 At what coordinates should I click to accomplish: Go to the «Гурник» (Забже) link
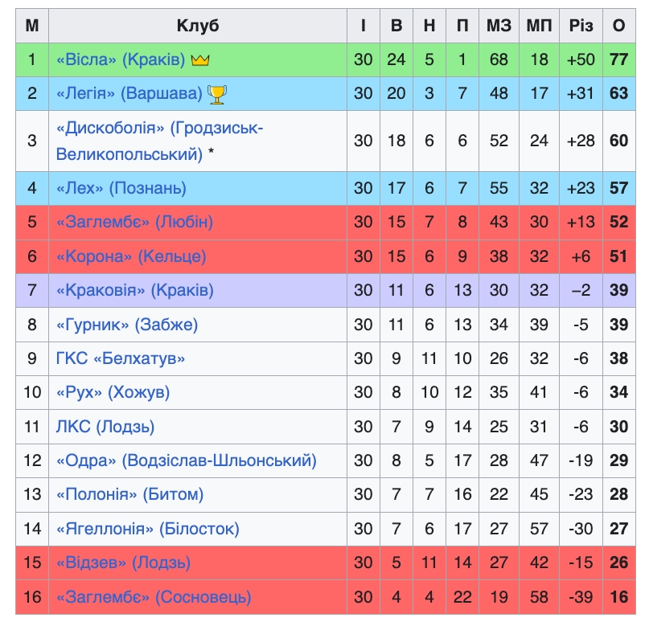point(126,325)
